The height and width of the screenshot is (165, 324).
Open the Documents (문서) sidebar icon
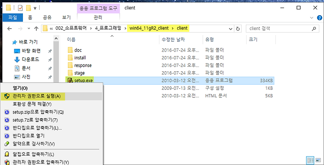coord(17,68)
